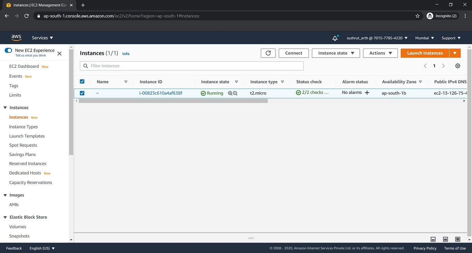Viewport: 472px width, 253px height.
Task: Collapse the Elastic Block Store section
Action: [x=5, y=217]
